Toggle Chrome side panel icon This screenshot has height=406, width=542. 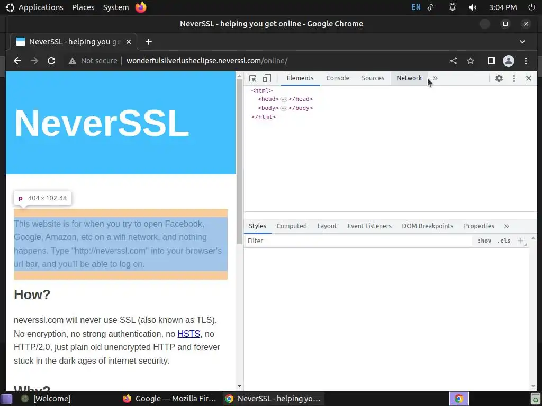(x=491, y=61)
